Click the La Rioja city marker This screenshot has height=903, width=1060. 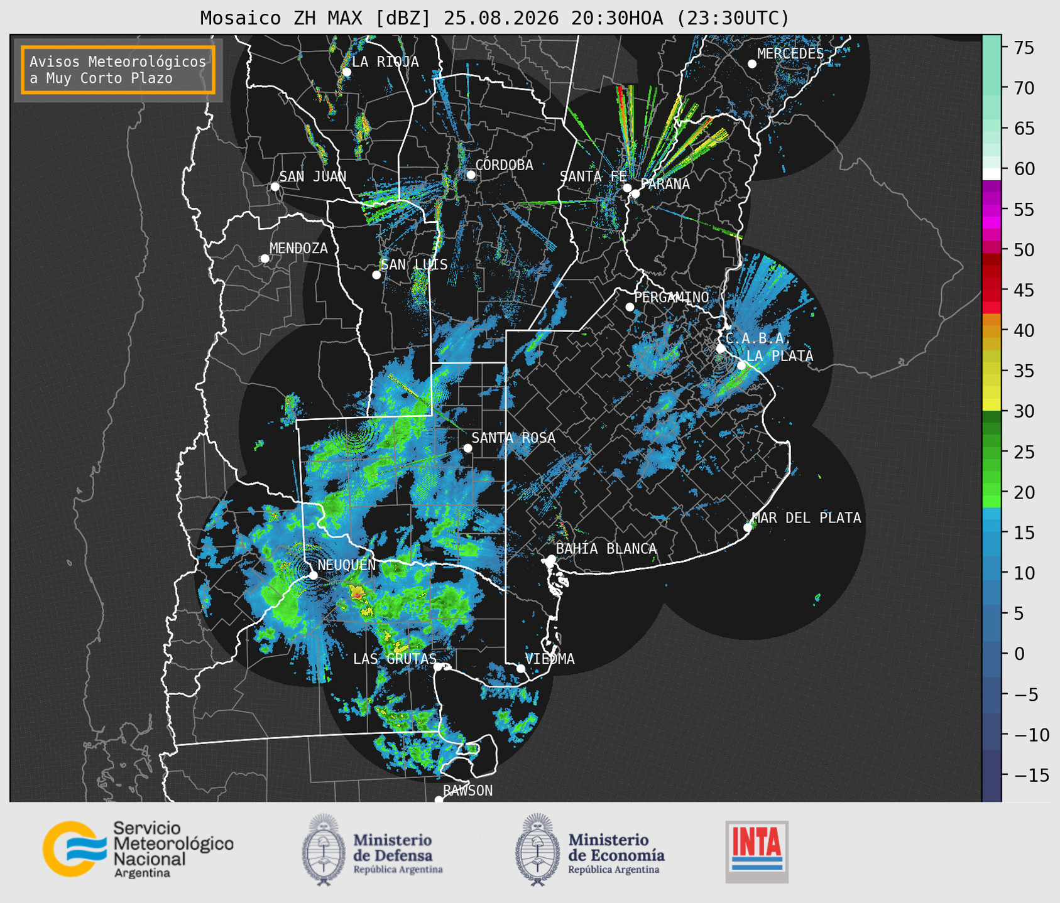pos(347,72)
